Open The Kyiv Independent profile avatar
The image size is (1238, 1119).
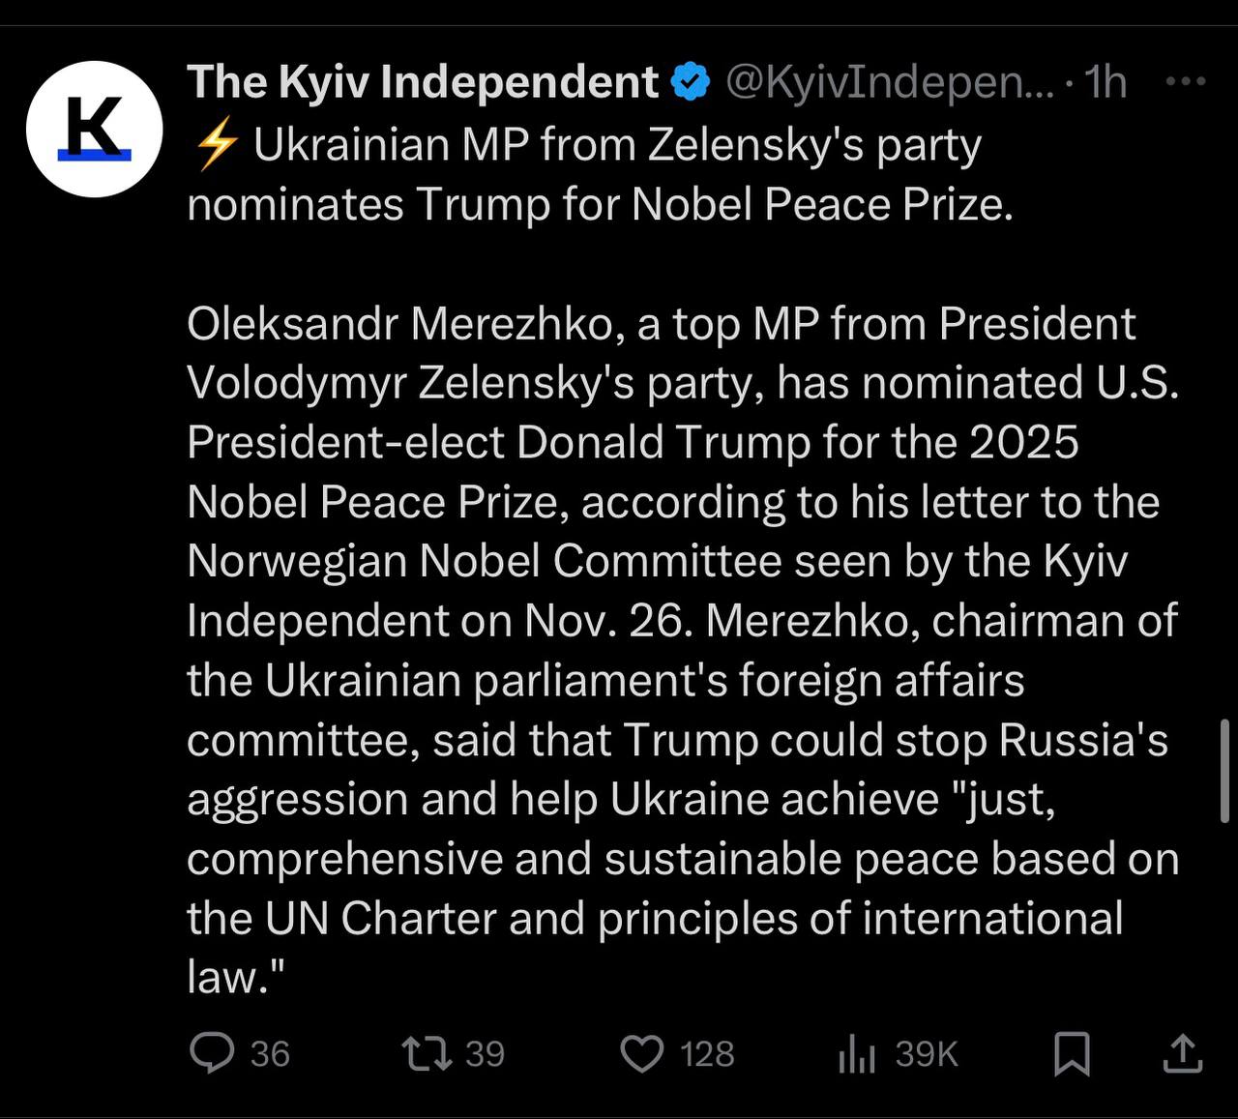tap(94, 129)
